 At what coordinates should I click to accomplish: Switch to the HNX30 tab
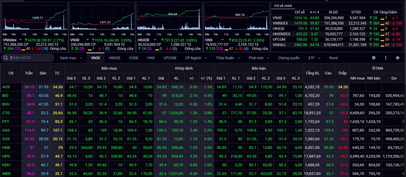pos(114,58)
